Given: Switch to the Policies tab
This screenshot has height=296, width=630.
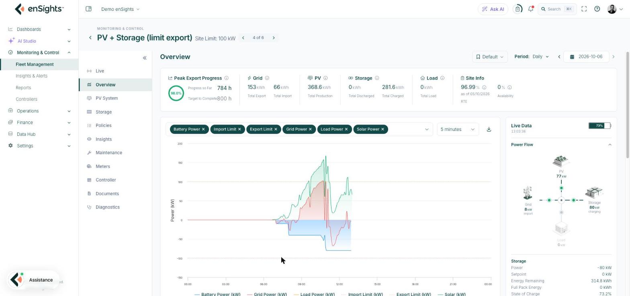Looking at the screenshot, I should pyautogui.click(x=116, y=126).
